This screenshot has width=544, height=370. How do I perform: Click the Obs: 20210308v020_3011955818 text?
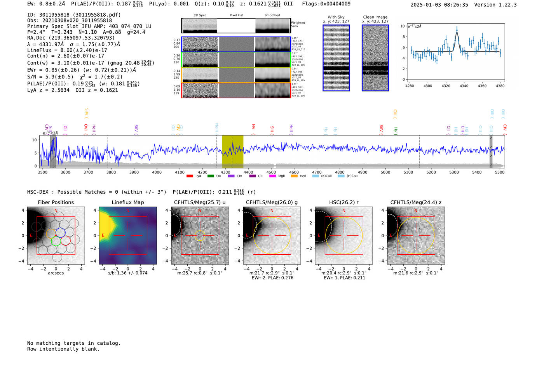point(70,21)
